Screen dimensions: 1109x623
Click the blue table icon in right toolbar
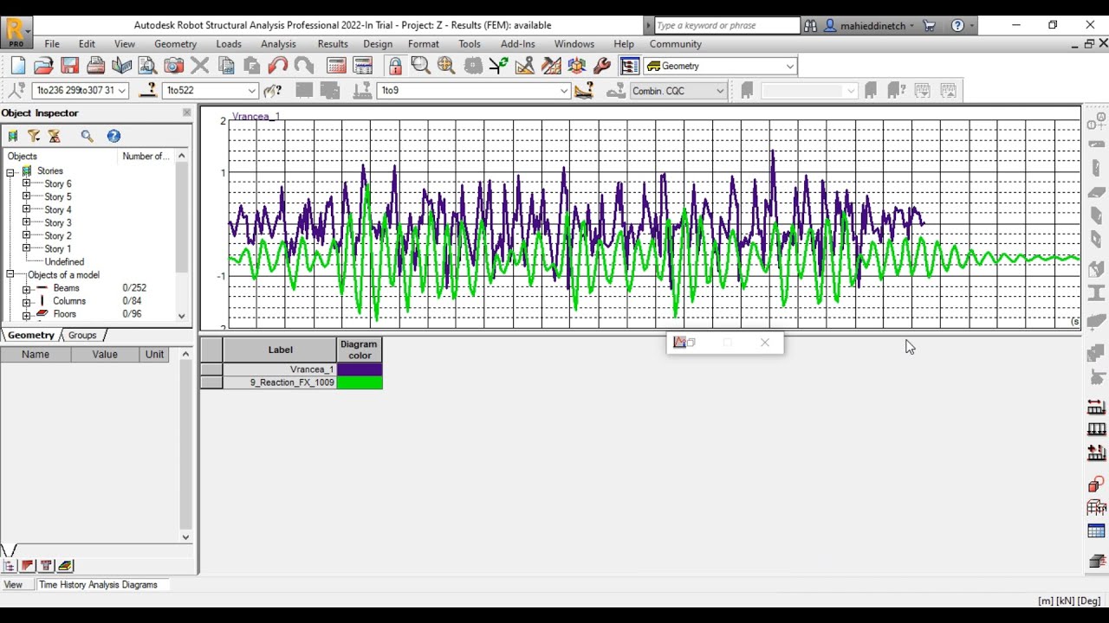(1096, 531)
